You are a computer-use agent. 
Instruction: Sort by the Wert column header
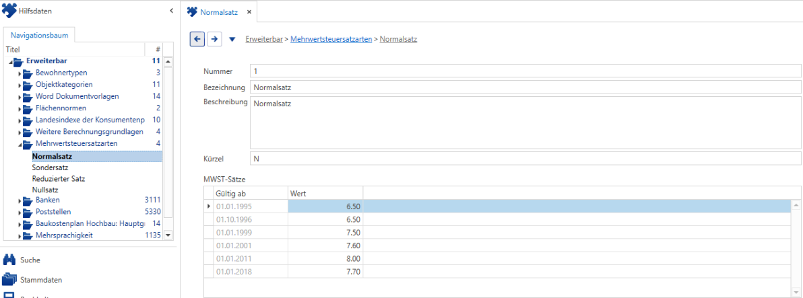[x=325, y=193]
